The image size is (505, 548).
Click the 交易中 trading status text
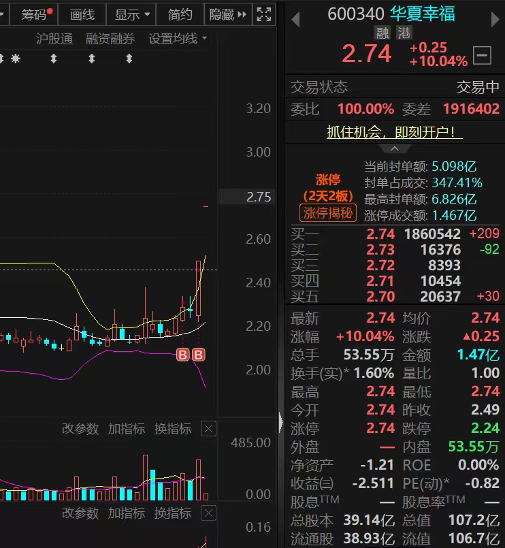point(478,87)
